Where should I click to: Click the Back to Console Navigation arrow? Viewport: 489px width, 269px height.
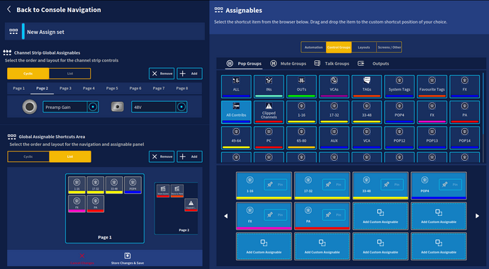[9, 9]
